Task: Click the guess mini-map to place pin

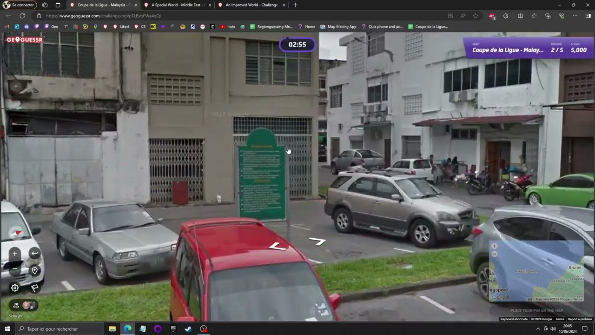Action: point(536,271)
